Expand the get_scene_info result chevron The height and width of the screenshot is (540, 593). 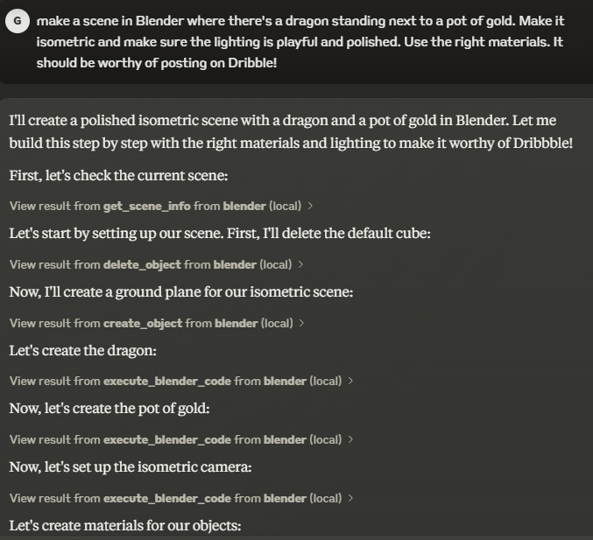(x=312, y=207)
